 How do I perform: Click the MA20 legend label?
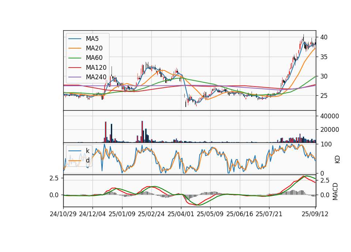pyautogui.click(x=94, y=48)
